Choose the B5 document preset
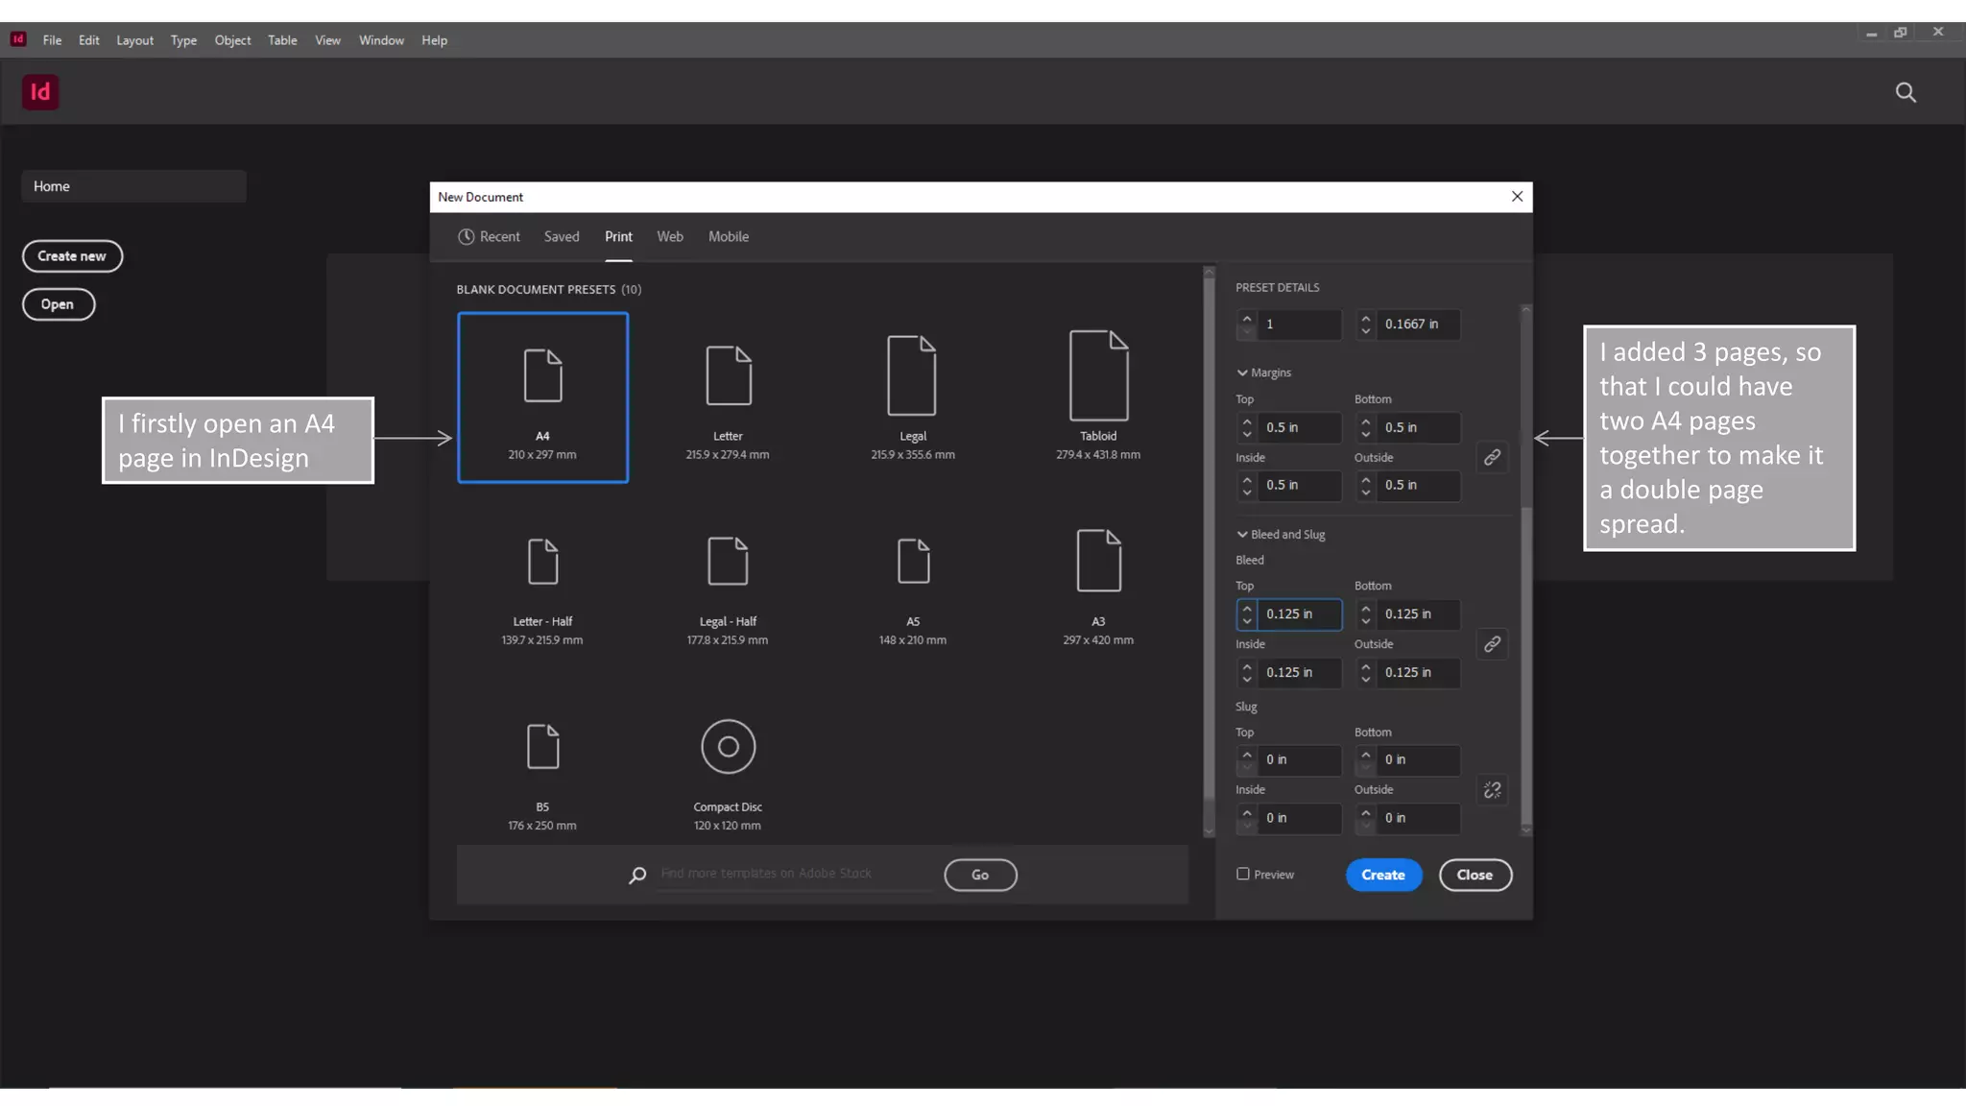The image size is (1966, 1106). (x=542, y=746)
